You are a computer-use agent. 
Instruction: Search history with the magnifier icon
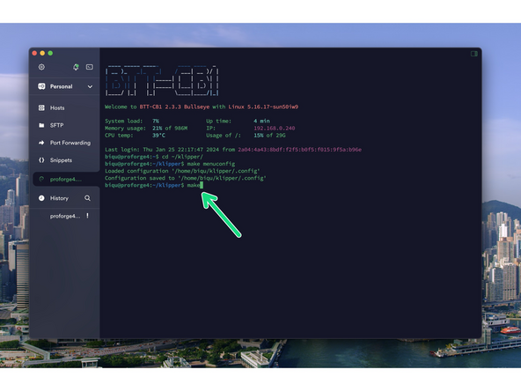[87, 198]
